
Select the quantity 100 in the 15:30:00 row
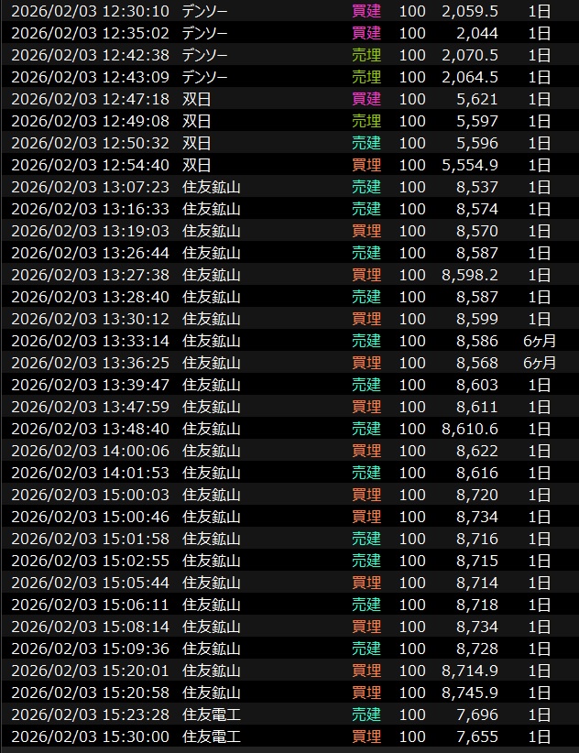412,737
